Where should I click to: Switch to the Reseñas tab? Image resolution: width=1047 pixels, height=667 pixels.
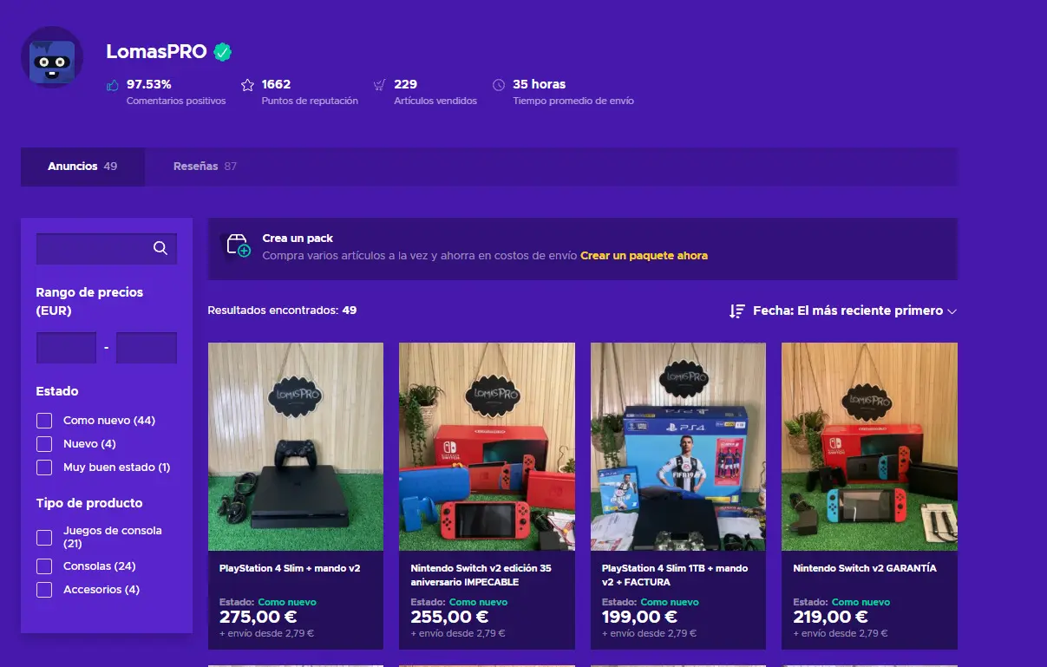click(206, 167)
